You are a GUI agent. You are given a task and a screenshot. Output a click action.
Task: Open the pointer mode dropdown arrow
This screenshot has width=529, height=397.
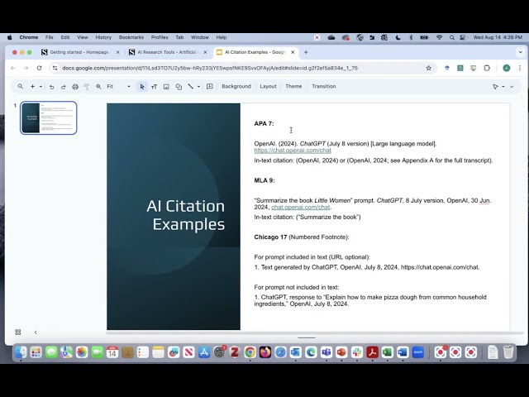pyautogui.click(x=503, y=87)
